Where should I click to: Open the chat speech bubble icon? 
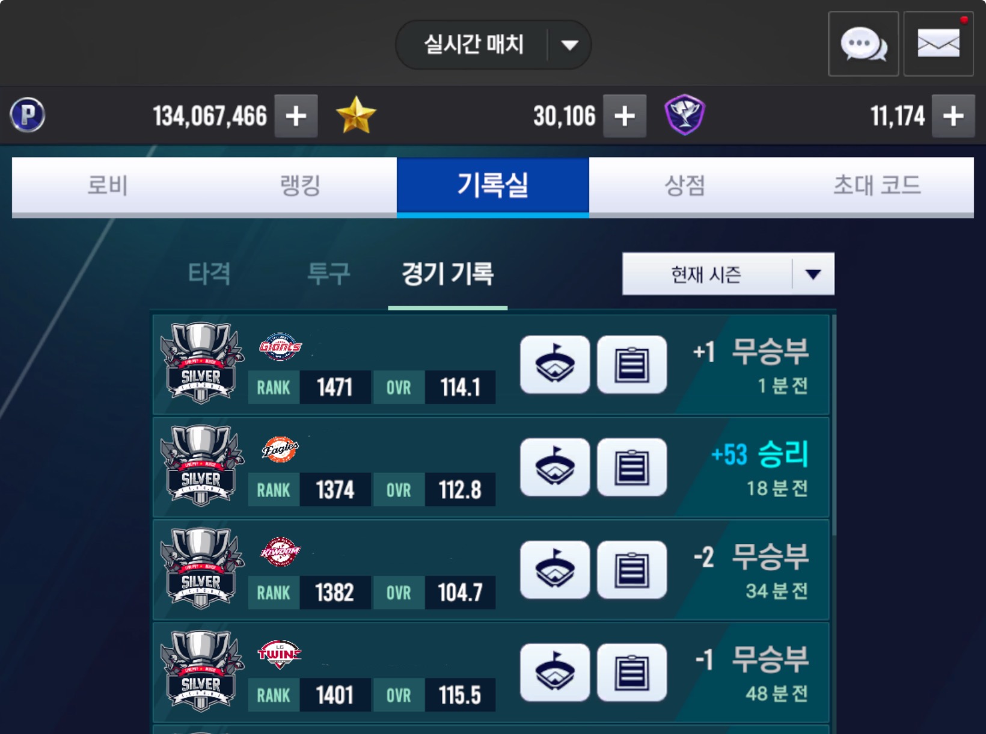[863, 44]
